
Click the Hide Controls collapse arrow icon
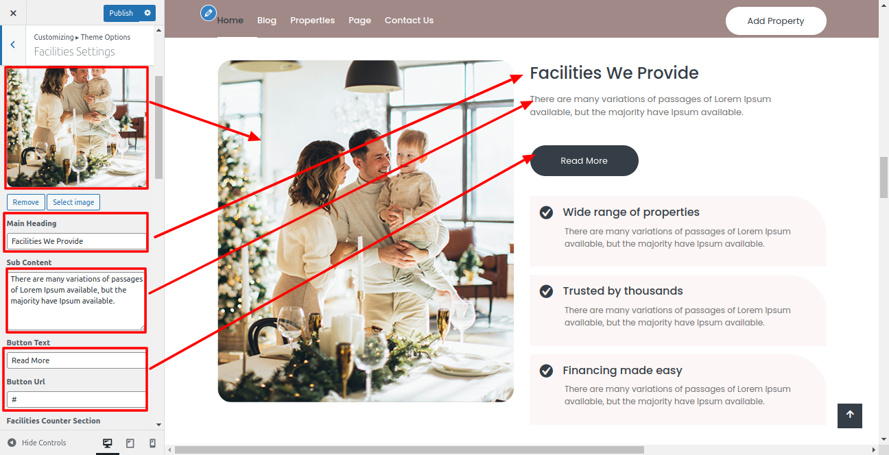pos(12,443)
